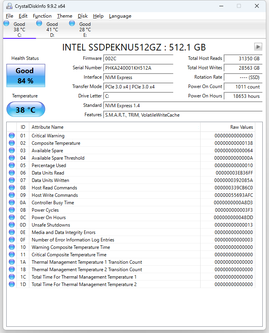This screenshot has width=269, height=333.
Task: Close the CrystalDiskInfo window
Action: click(257, 6)
